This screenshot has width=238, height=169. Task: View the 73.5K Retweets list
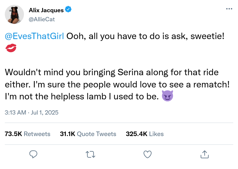(28, 134)
